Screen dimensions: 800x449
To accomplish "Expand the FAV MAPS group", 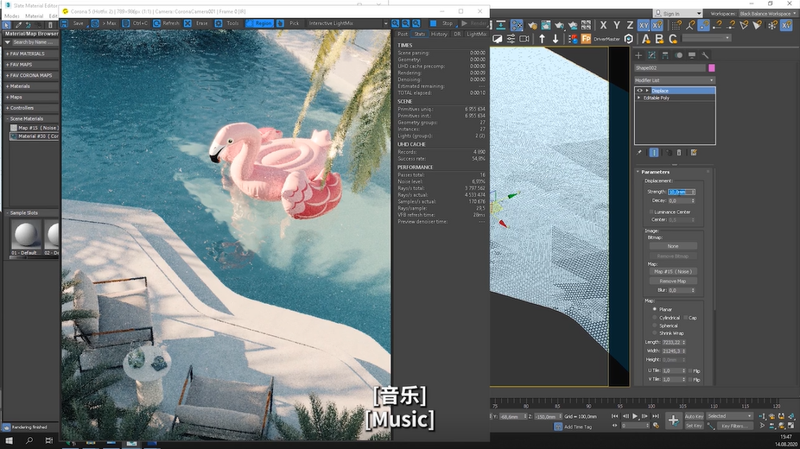I will [x=32, y=65].
